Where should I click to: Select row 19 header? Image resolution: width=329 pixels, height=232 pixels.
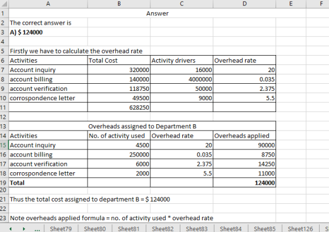tap(4, 183)
